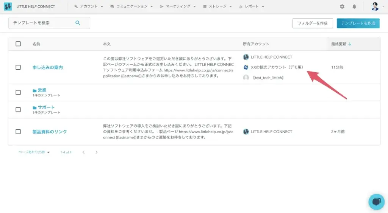The width and height of the screenshot is (388, 213).
Task: Check the 申し込みの案内 row checkbox
Action: pos(18,67)
